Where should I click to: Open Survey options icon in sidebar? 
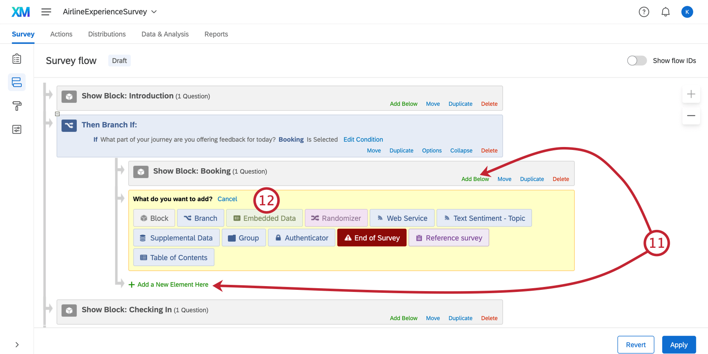click(17, 130)
